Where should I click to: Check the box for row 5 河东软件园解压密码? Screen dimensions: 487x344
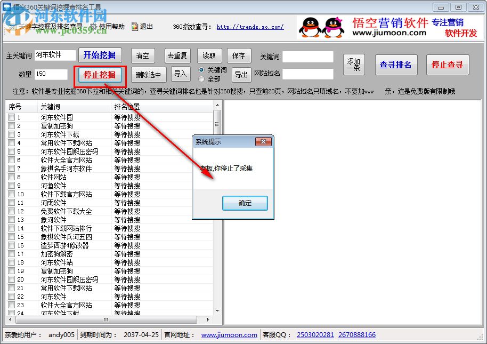coord(12,151)
